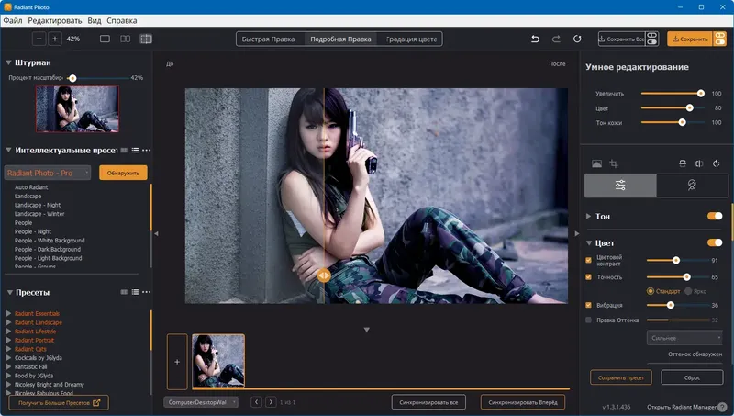
Task: Click the zoom in plus button
Action: click(x=55, y=39)
